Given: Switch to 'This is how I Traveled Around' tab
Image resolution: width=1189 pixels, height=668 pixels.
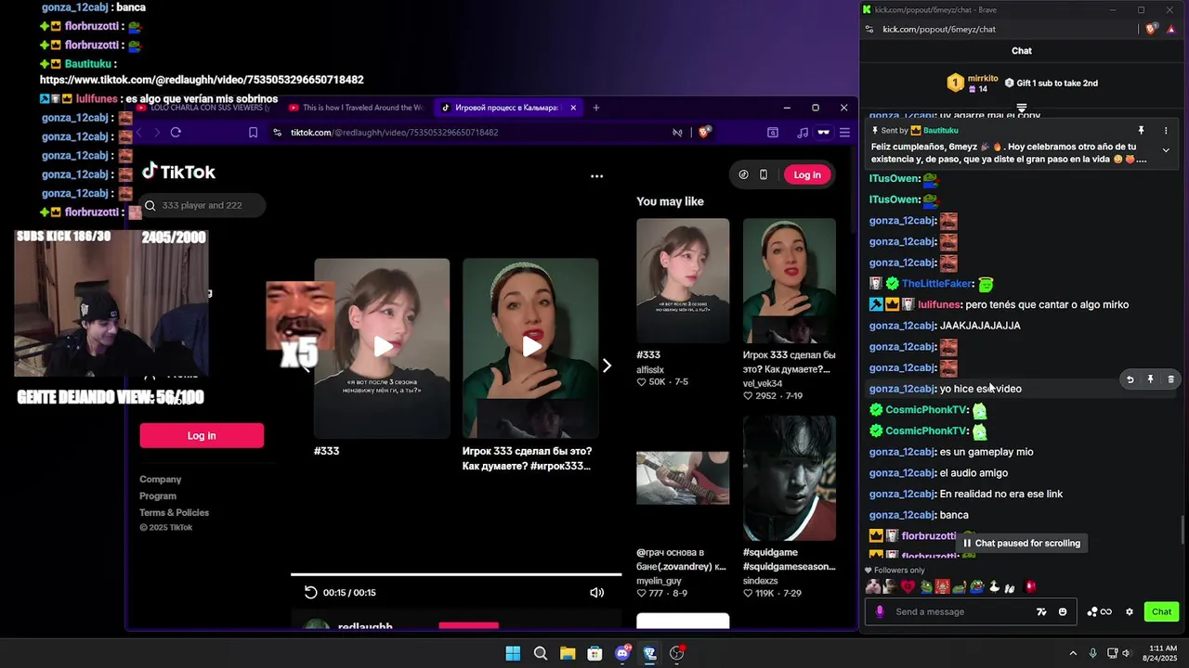Looking at the screenshot, I should (357, 108).
